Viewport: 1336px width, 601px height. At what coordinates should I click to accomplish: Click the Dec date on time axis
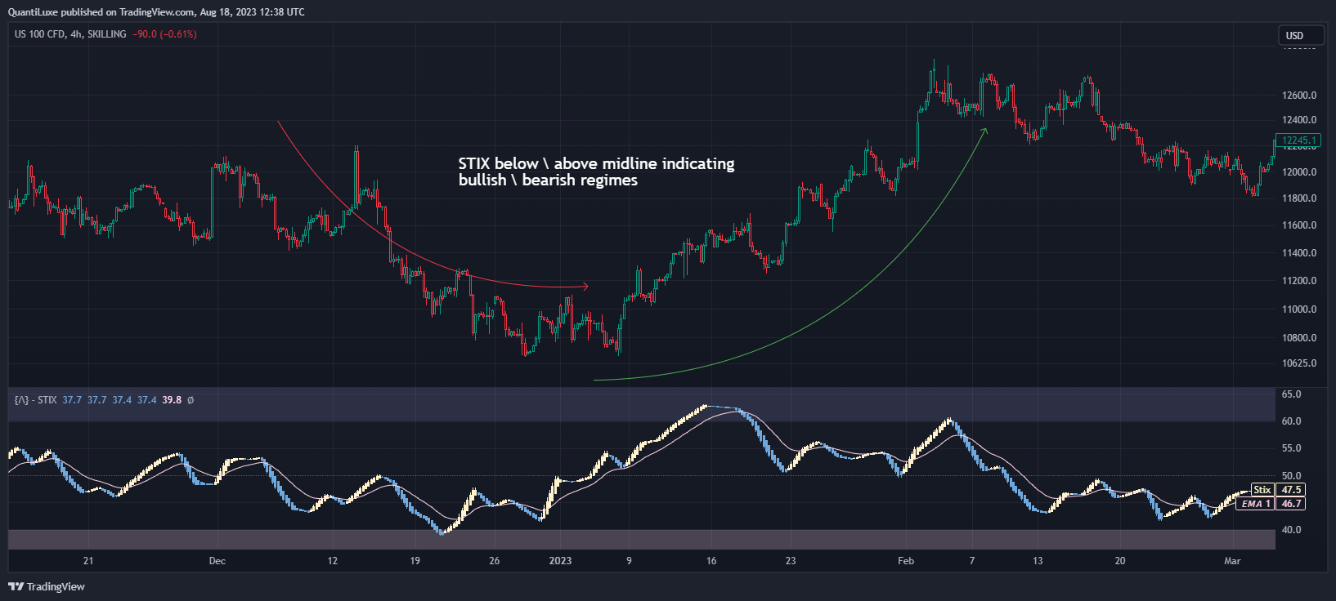pos(217,561)
